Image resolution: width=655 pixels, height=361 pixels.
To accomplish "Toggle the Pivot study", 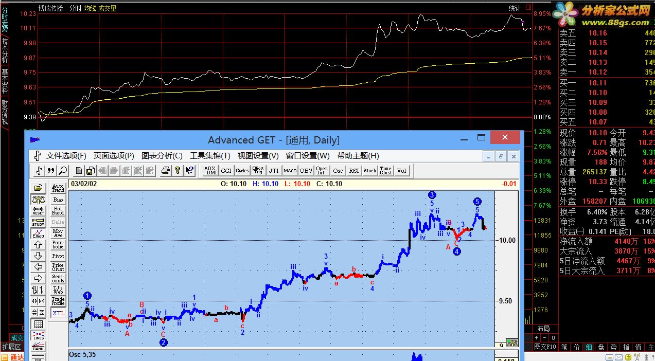I will [58, 256].
